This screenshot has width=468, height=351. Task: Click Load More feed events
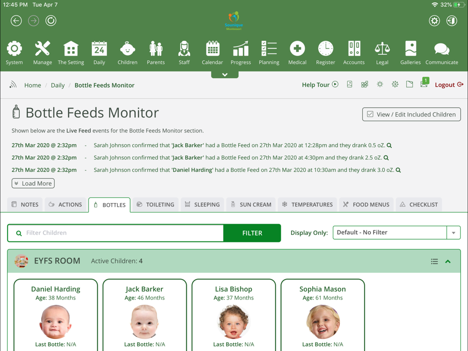(33, 183)
